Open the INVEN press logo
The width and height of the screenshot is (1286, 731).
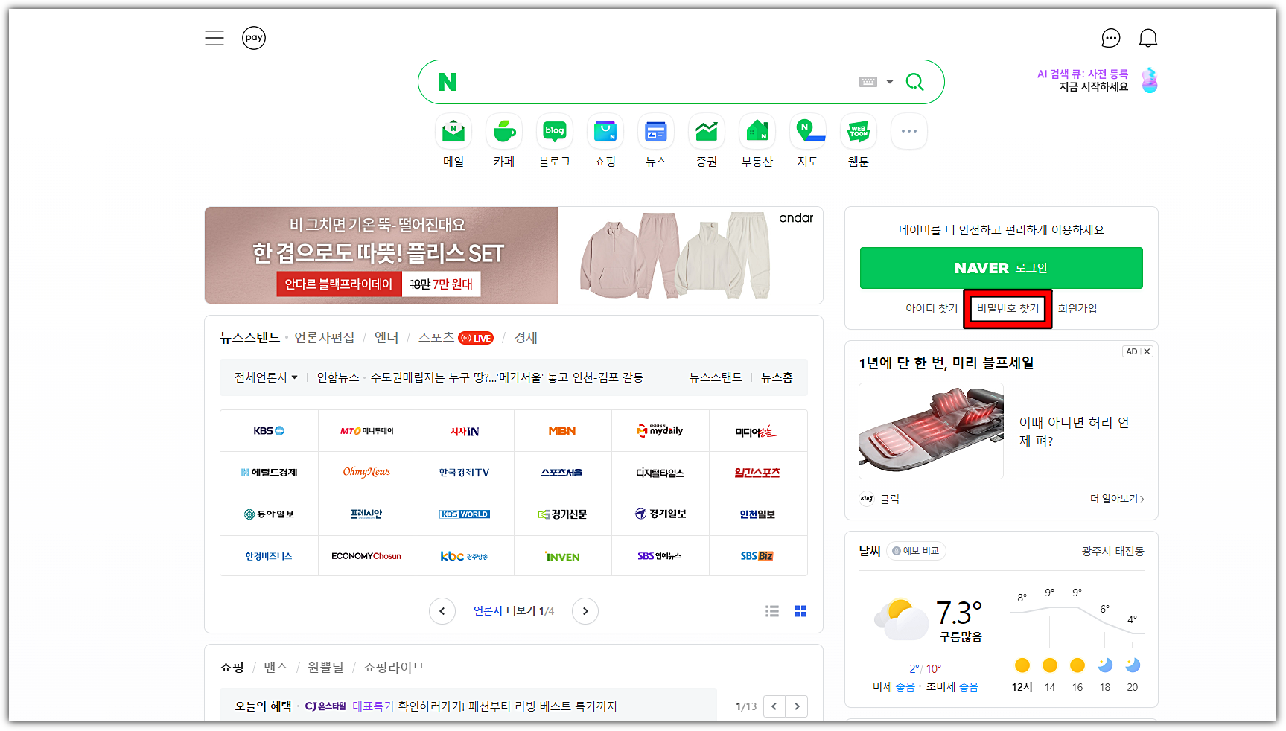point(562,556)
